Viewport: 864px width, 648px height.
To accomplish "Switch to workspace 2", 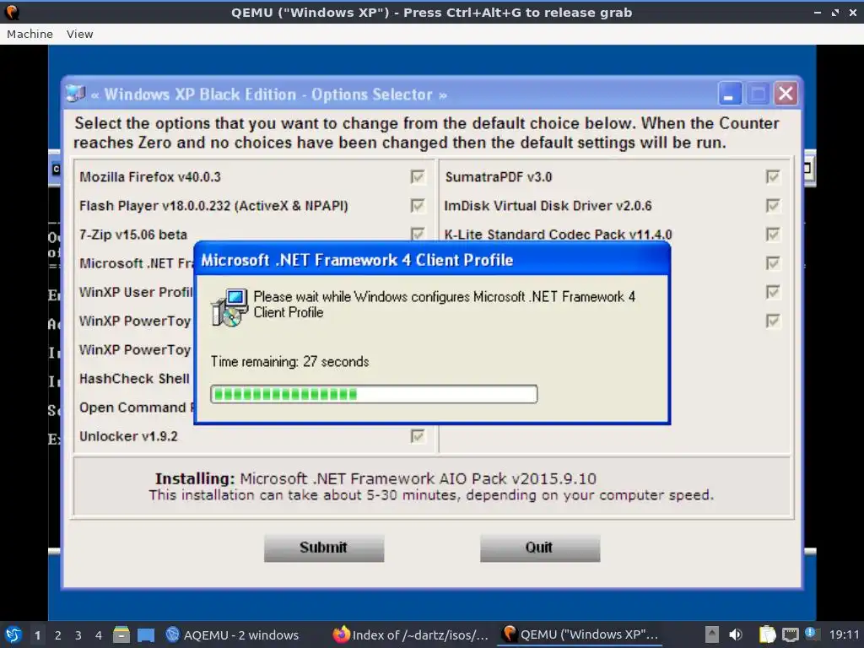I will 58,635.
